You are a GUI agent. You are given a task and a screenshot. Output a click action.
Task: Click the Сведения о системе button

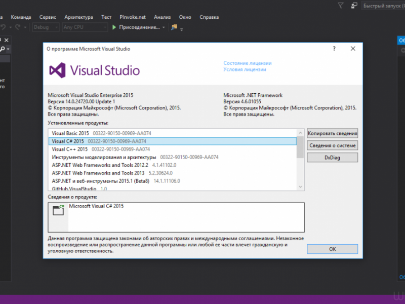click(332, 145)
